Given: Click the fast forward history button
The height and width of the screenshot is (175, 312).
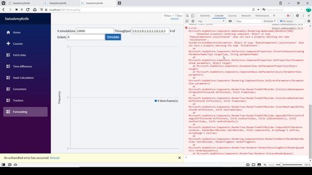Looking at the screenshot, I should [x=22, y=10].
